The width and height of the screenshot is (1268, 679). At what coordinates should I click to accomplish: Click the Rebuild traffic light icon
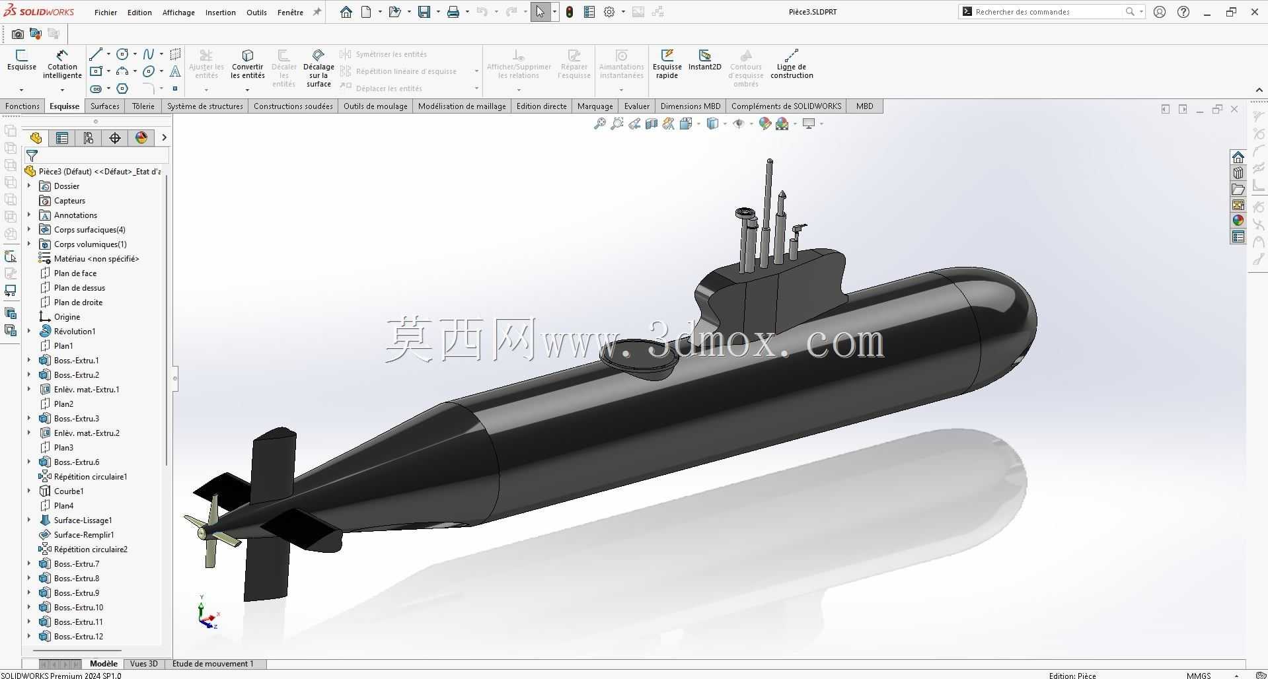tap(570, 12)
